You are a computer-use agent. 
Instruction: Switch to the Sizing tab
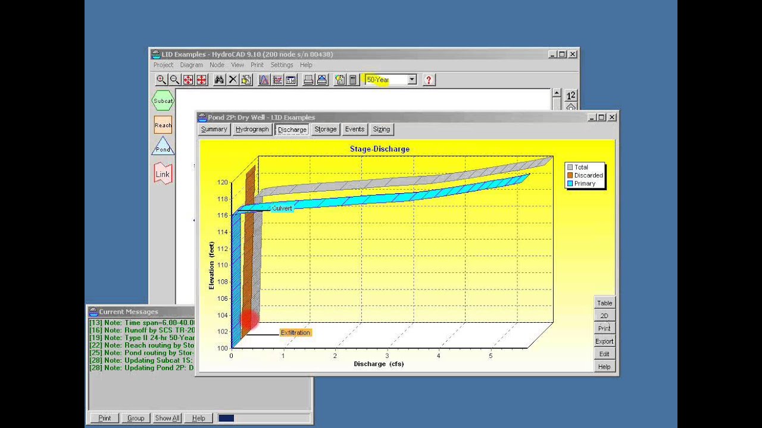tap(382, 129)
